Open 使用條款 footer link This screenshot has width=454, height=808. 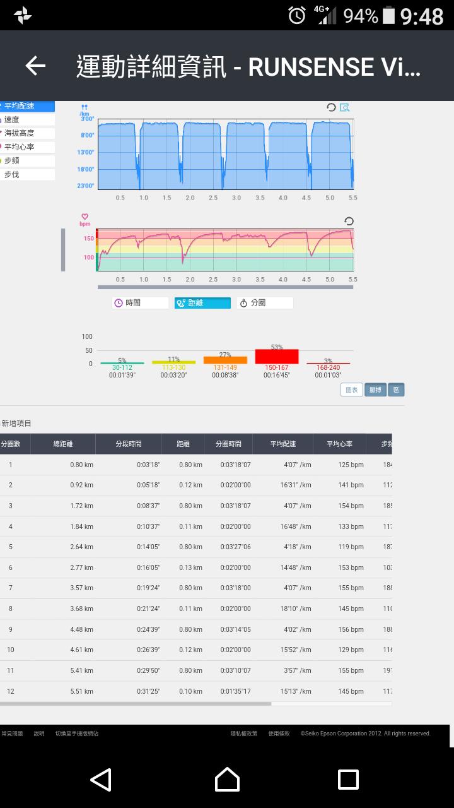279,734
